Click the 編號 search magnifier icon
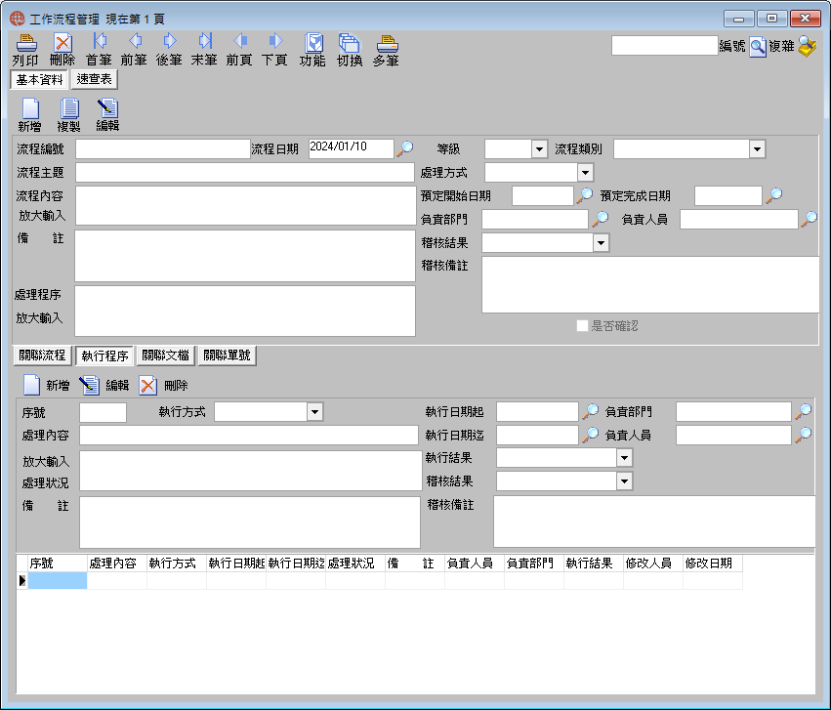 point(758,47)
